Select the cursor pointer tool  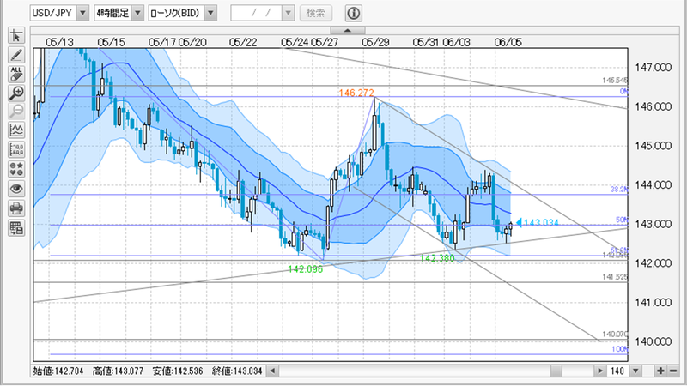(15, 36)
